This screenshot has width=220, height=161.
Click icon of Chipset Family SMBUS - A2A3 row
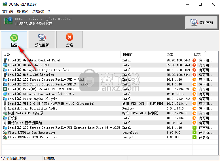point(5,84)
